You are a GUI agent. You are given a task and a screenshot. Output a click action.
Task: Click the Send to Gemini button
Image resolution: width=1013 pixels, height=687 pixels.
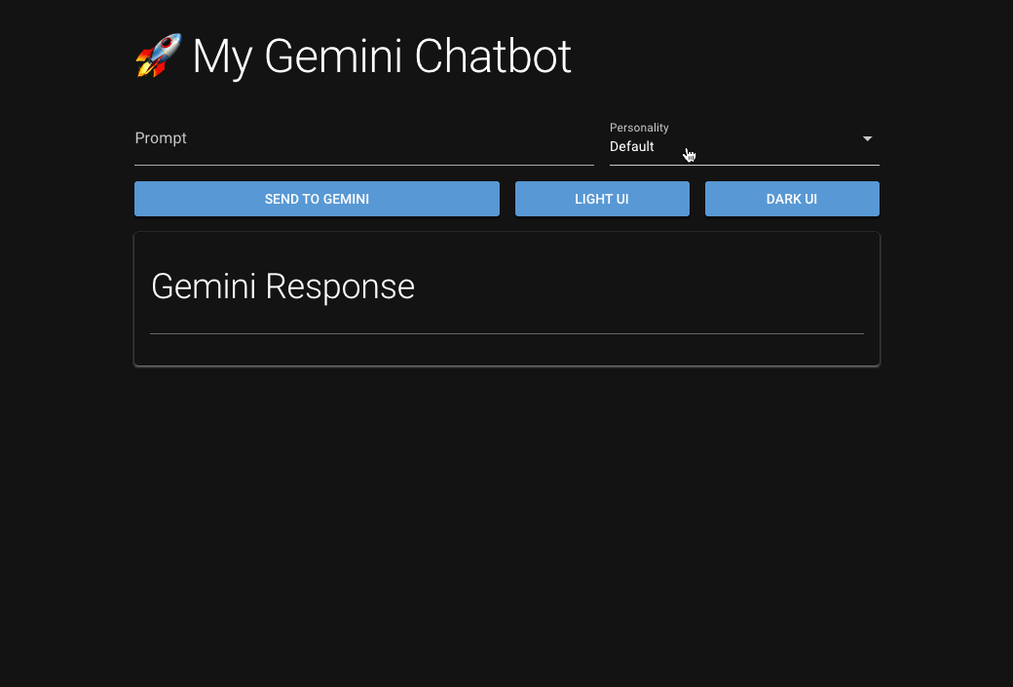[x=317, y=199]
